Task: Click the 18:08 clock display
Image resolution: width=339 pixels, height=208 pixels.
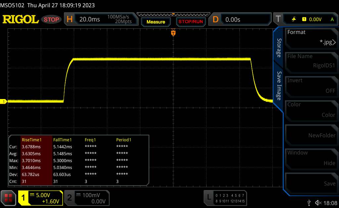Action: [x=330, y=203]
